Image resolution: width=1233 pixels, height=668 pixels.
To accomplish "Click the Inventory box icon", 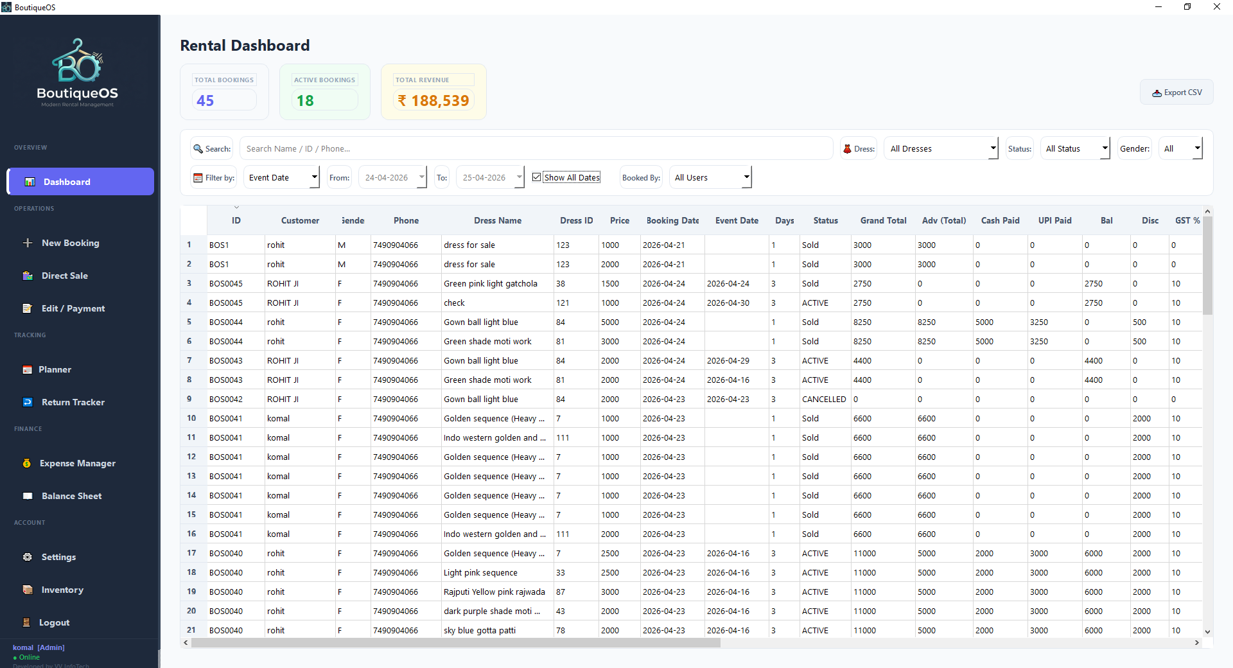I will [28, 590].
